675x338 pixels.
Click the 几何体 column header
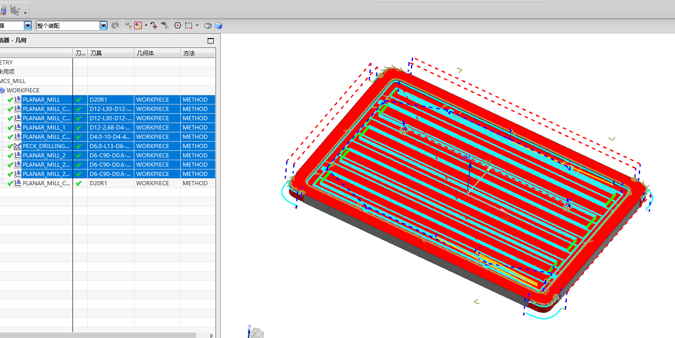[157, 53]
